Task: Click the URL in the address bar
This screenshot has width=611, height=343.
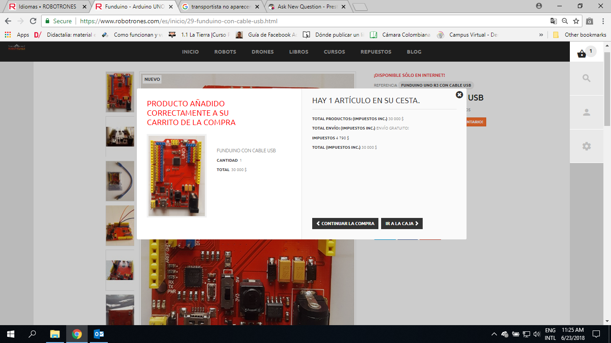Action: coord(179,21)
